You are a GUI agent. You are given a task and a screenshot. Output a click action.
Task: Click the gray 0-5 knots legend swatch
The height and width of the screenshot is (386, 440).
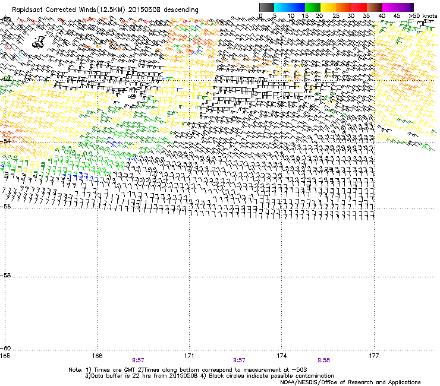pyautogui.click(x=267, y=7)
